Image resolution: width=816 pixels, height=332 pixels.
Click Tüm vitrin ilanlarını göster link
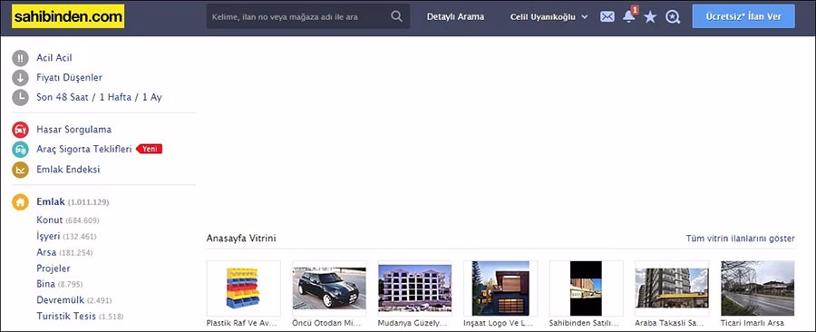[741, 239]
